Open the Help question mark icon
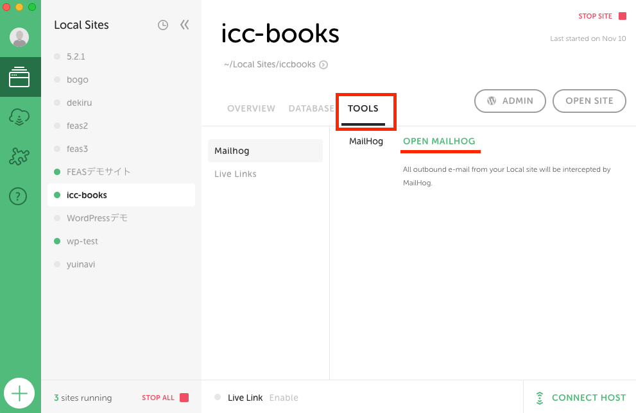Screen dimensions: 636x413 click(18, 196)
